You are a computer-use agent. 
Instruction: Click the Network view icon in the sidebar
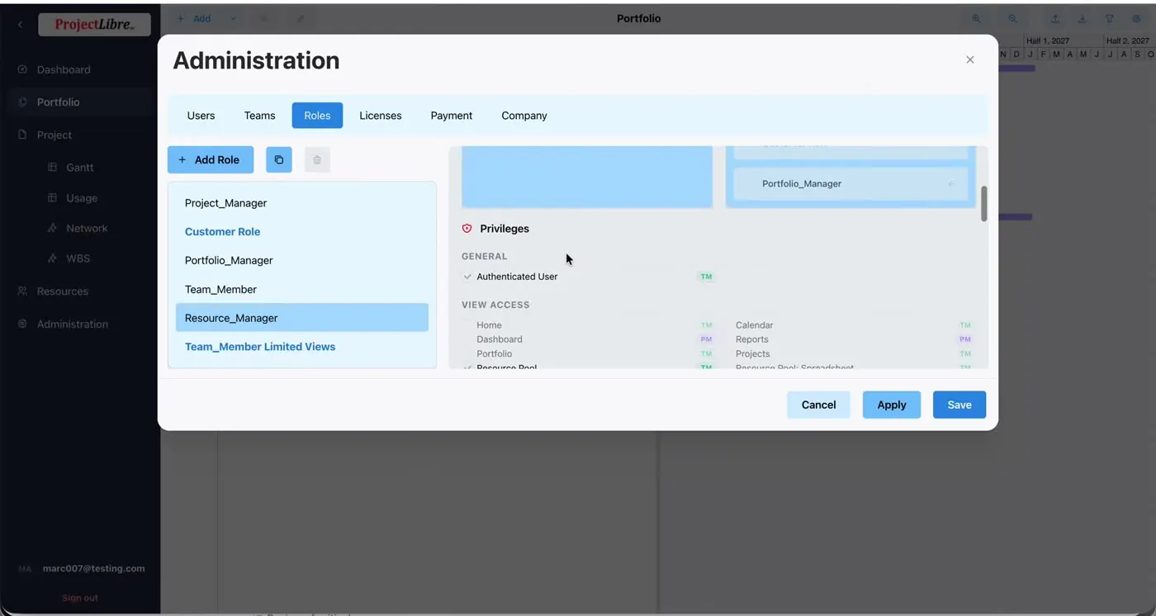click(52, 228)
